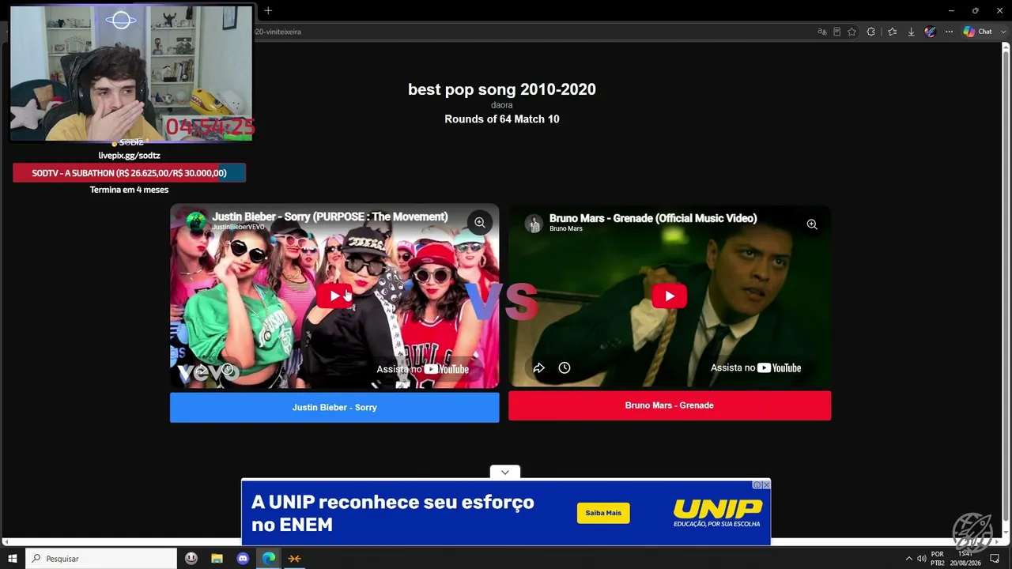Screen dimensions: 1012x569
Task: Collapse the ad banner with chevron
Action: pos(505,472)
